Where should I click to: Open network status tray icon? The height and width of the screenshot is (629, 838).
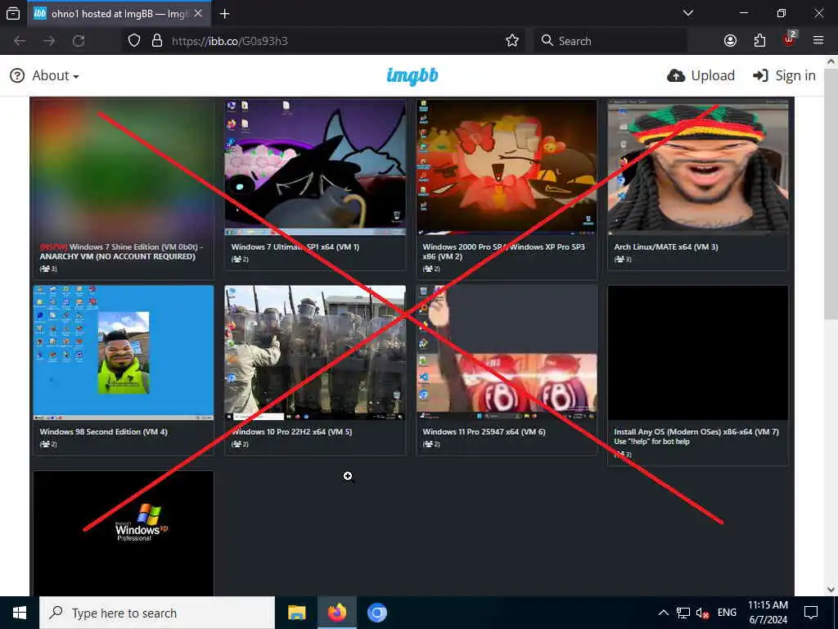(x=683, y=613)
